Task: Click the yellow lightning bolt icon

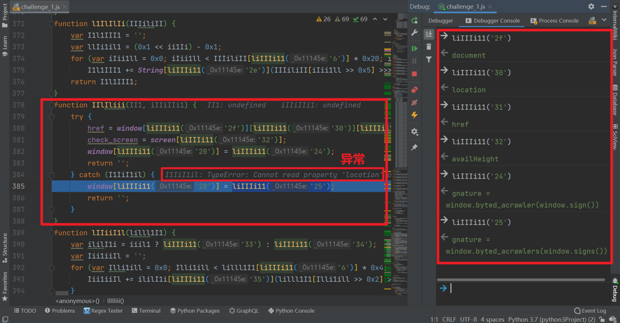Action: 414,115
